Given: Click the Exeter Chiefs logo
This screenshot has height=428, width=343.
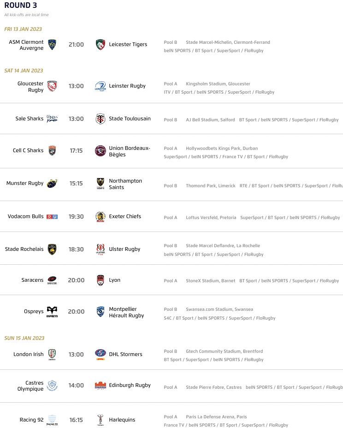Looking at the screenshot, I should point(100,216).
